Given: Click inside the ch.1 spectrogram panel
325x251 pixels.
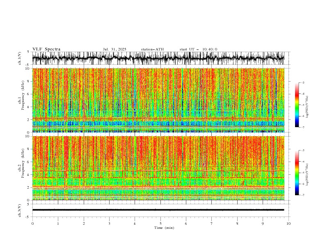Looking at the screenshot, I should coord(158,100).
